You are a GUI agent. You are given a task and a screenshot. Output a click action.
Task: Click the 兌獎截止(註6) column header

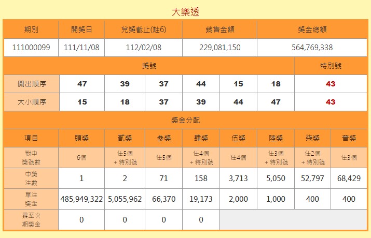click(143, 29)
